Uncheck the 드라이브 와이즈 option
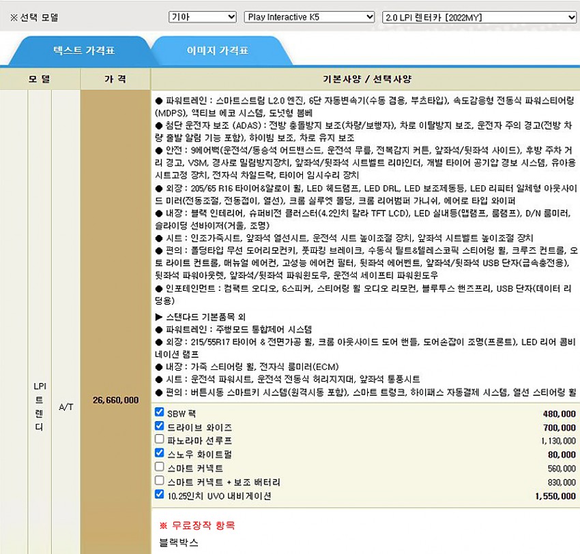Image resolution: width=580 pixels, height=554 pixels. coord(160,427)
